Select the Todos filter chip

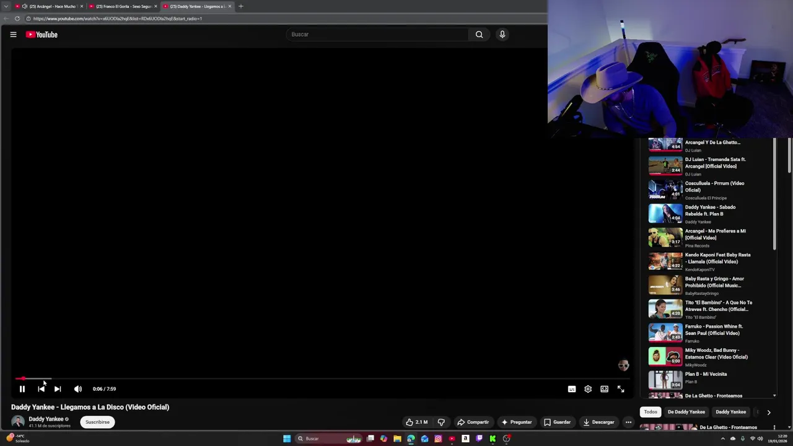pyautogui.click(x=651, y=412)
